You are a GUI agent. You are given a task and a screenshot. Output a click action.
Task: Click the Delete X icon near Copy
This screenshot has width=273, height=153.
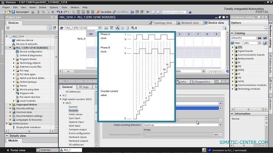(x=53, y=12)
